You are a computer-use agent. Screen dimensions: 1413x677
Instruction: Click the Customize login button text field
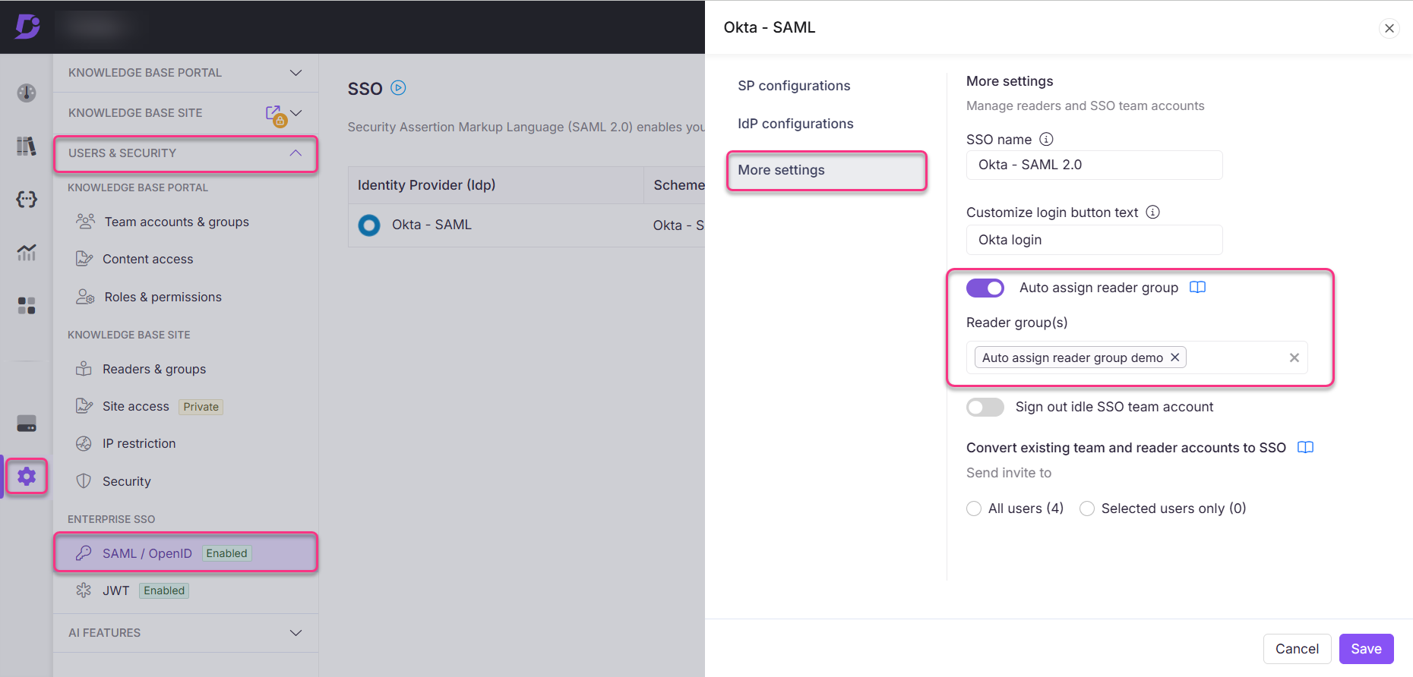[1094, 240]
